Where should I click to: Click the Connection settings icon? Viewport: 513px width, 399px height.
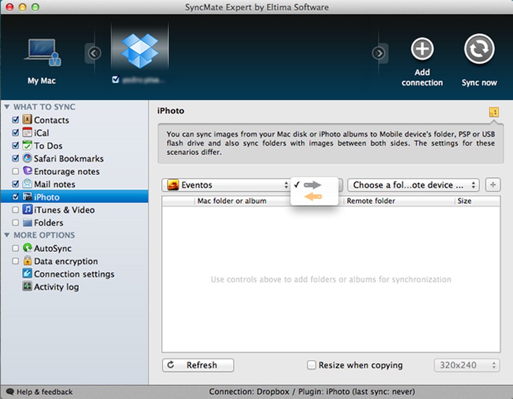click(x=27, y=273)
